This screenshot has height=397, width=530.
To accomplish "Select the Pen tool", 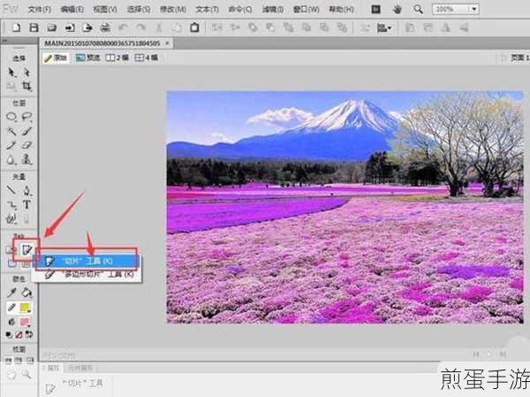I will point(26,190).
